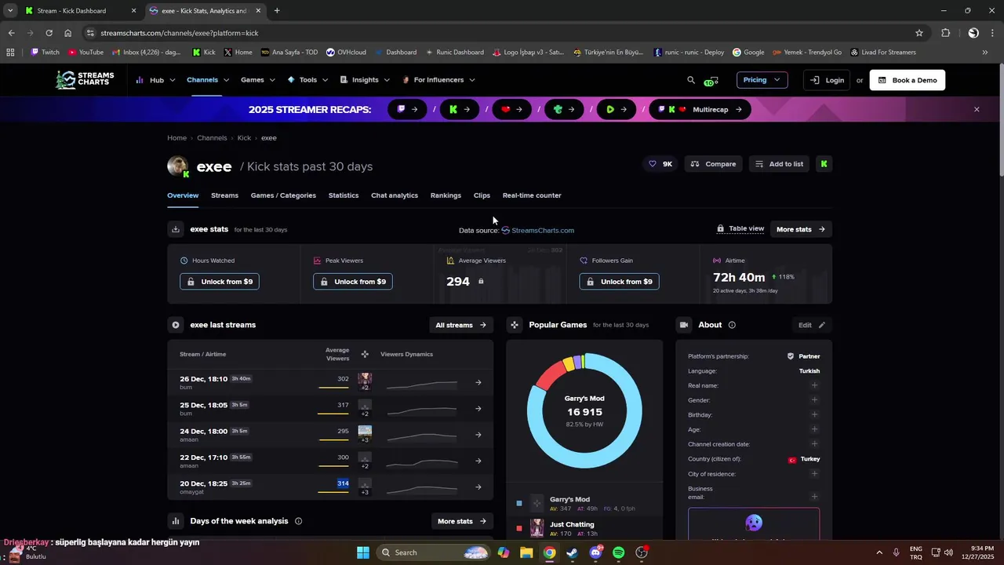The height and width of the screenshot is (565, 1004).
Task: Open All streams
Action: click(461, 325)
